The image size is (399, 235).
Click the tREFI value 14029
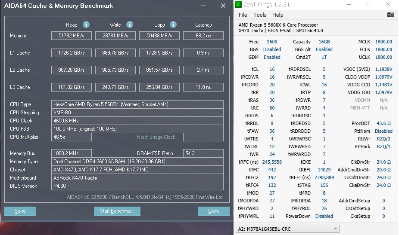[324, 170]
